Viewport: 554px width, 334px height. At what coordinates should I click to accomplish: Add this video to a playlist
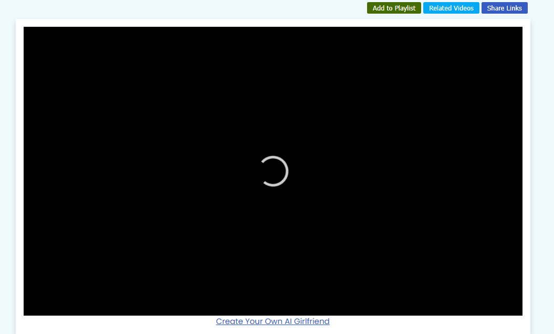tap(394, 8)
